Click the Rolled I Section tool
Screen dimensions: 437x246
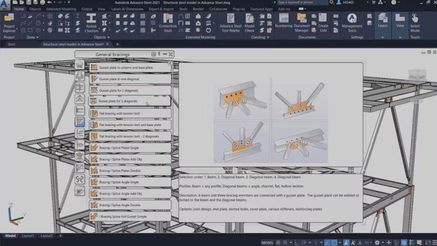pos(91,23)
